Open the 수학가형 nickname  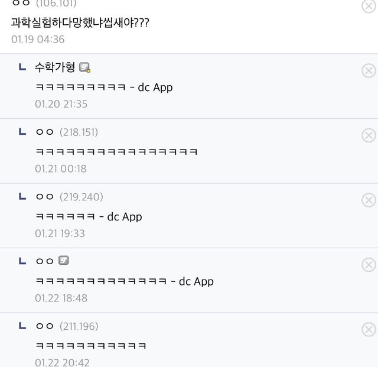[x=56, y=67]
